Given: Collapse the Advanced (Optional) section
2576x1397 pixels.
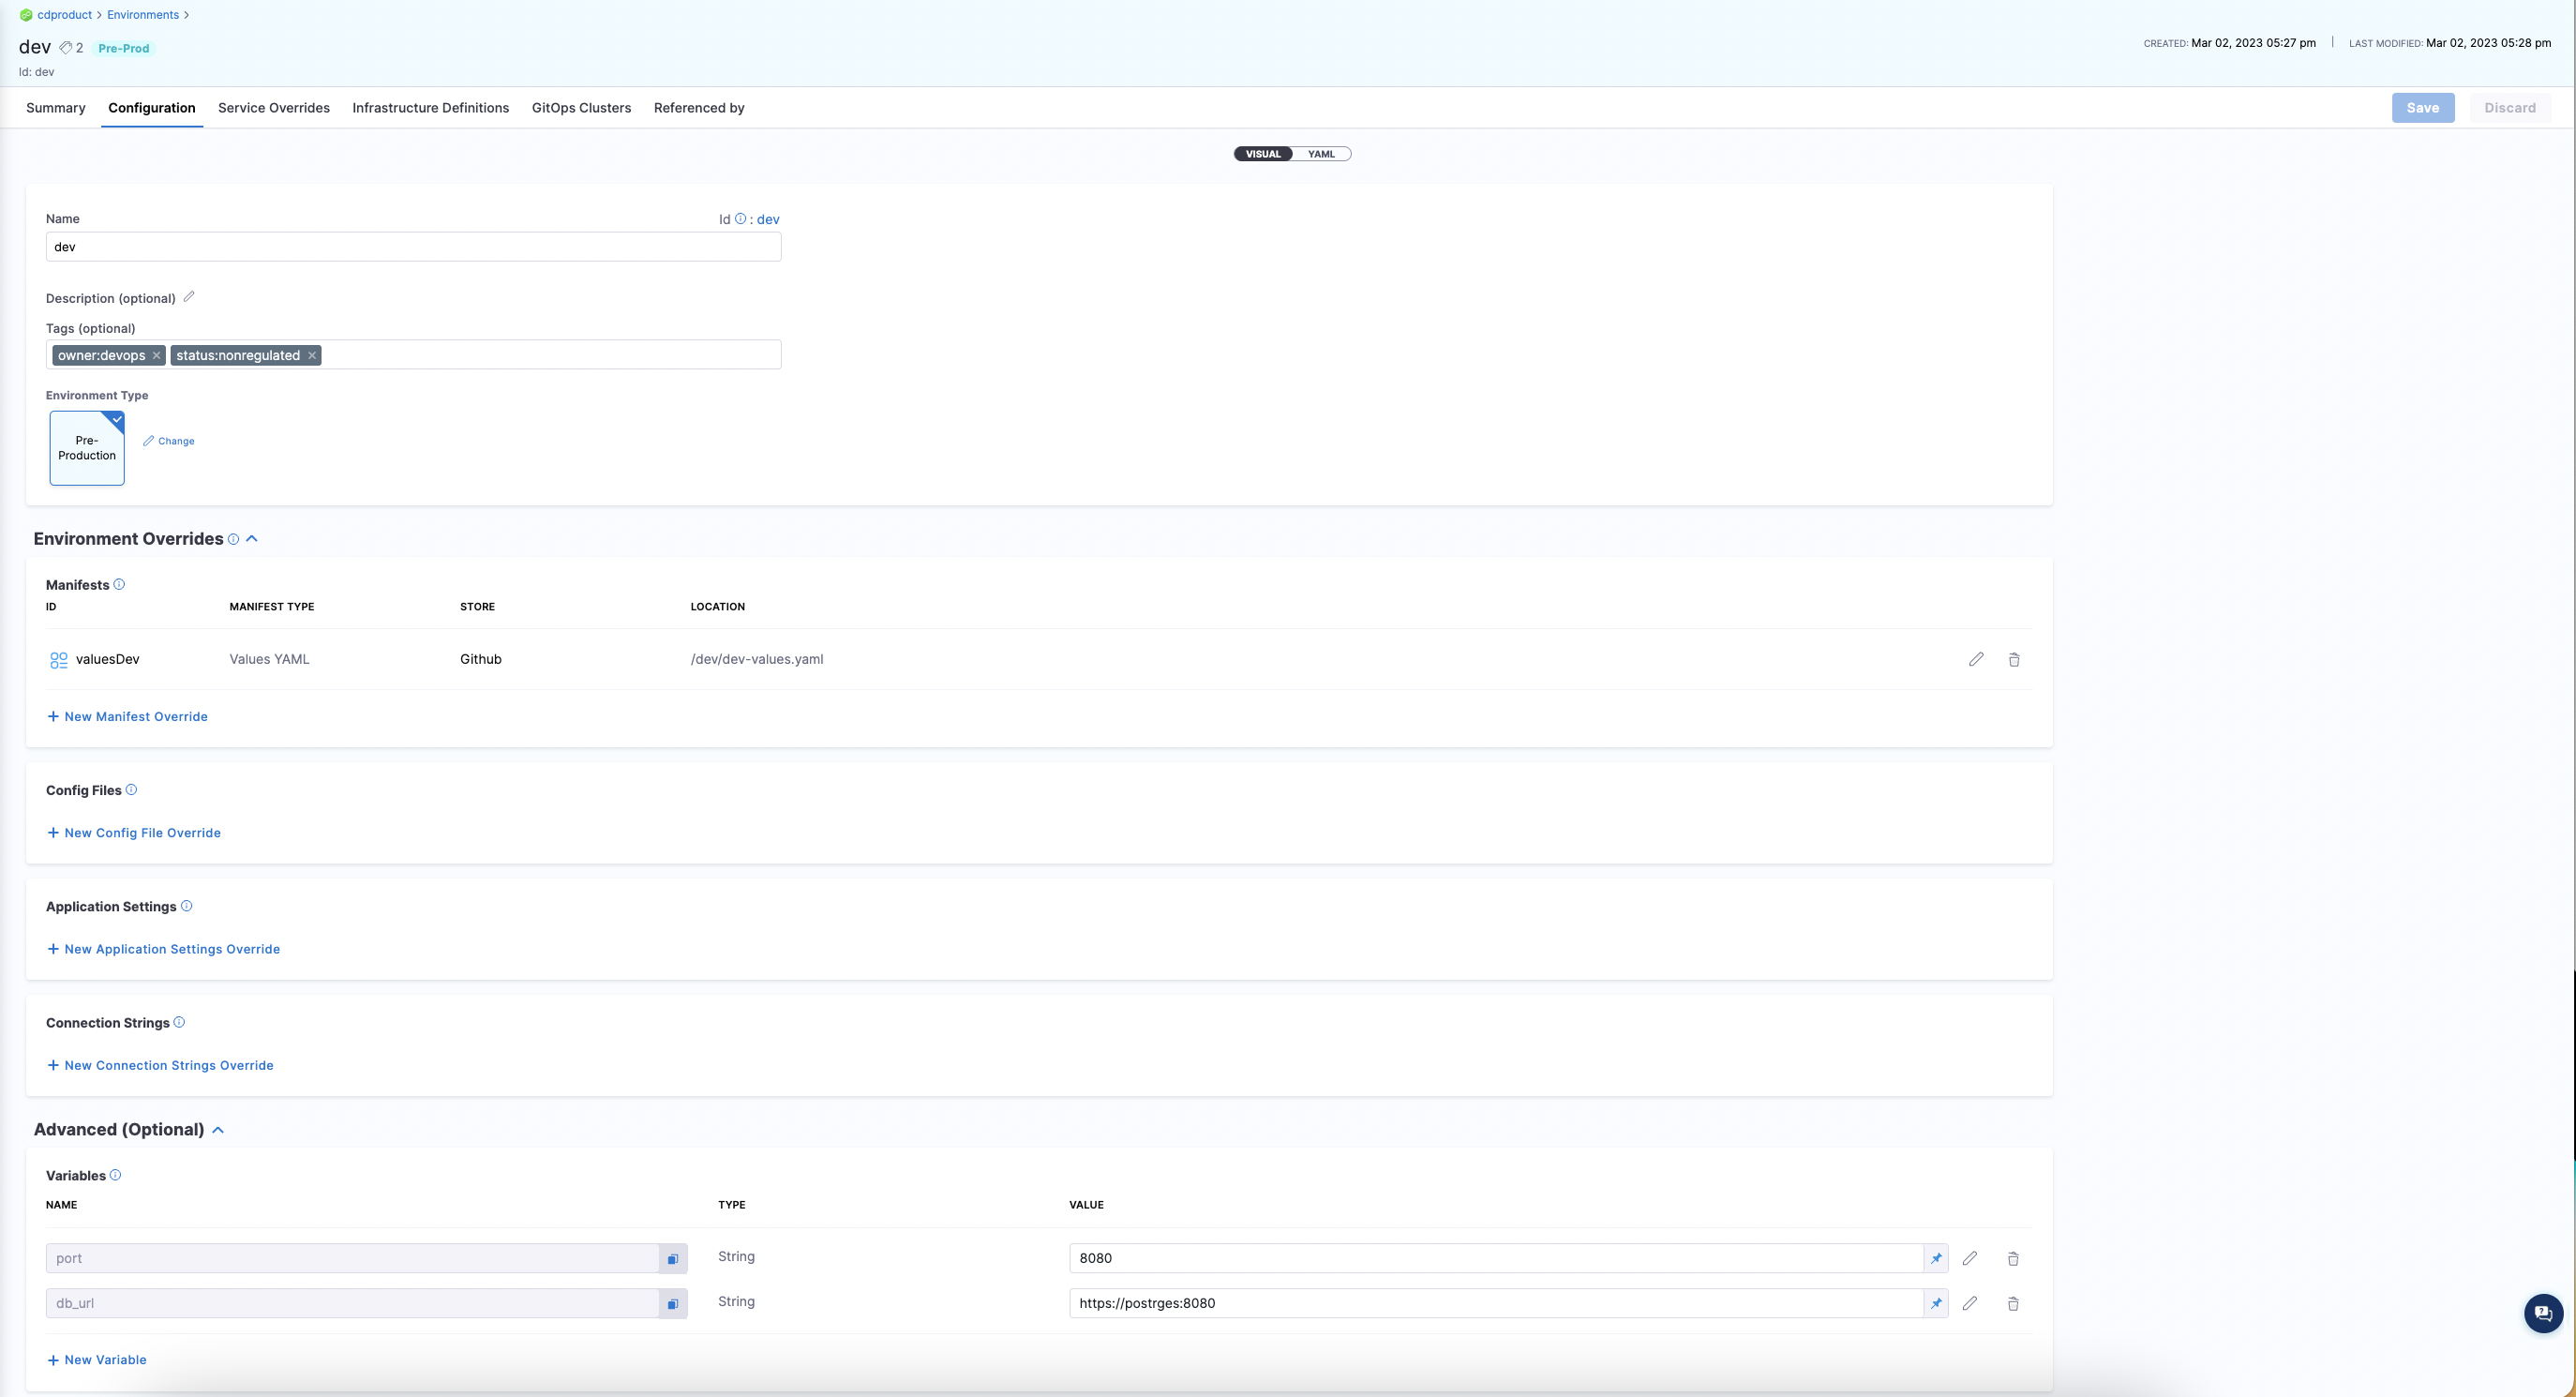Looking at the screenshot, I should point(218,1130).
